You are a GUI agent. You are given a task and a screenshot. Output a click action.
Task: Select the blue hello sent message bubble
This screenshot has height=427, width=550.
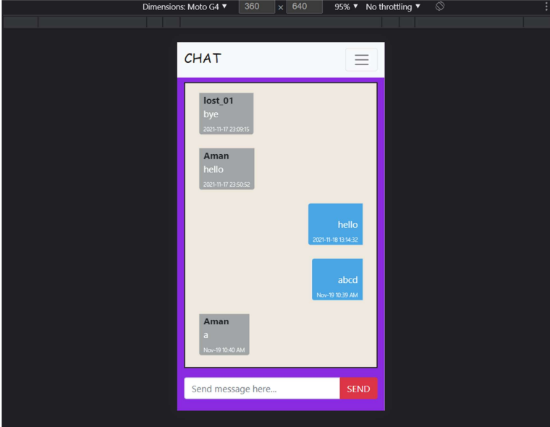pyautogui.click(x=335, y=224)
